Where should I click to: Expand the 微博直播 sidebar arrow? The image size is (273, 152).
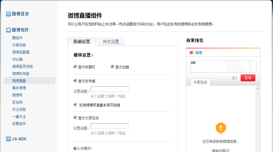point(51,81)
